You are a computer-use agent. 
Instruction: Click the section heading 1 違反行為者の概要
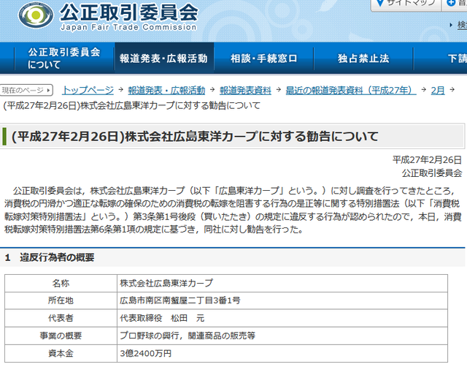pyautogui.click(x=50, y=257)
